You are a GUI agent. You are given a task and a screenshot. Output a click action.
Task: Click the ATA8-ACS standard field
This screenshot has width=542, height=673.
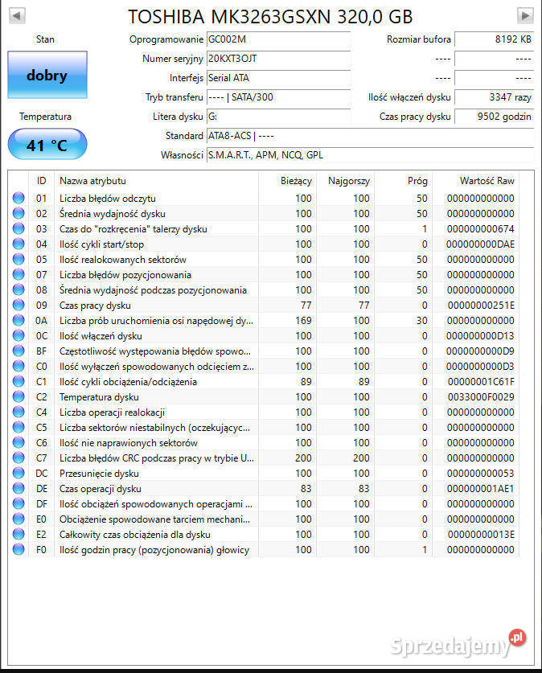click(x=371, y=136)
